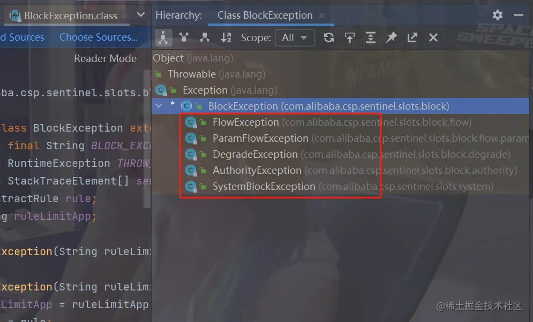Click the Hierarchy: panel label

point(179,16)
